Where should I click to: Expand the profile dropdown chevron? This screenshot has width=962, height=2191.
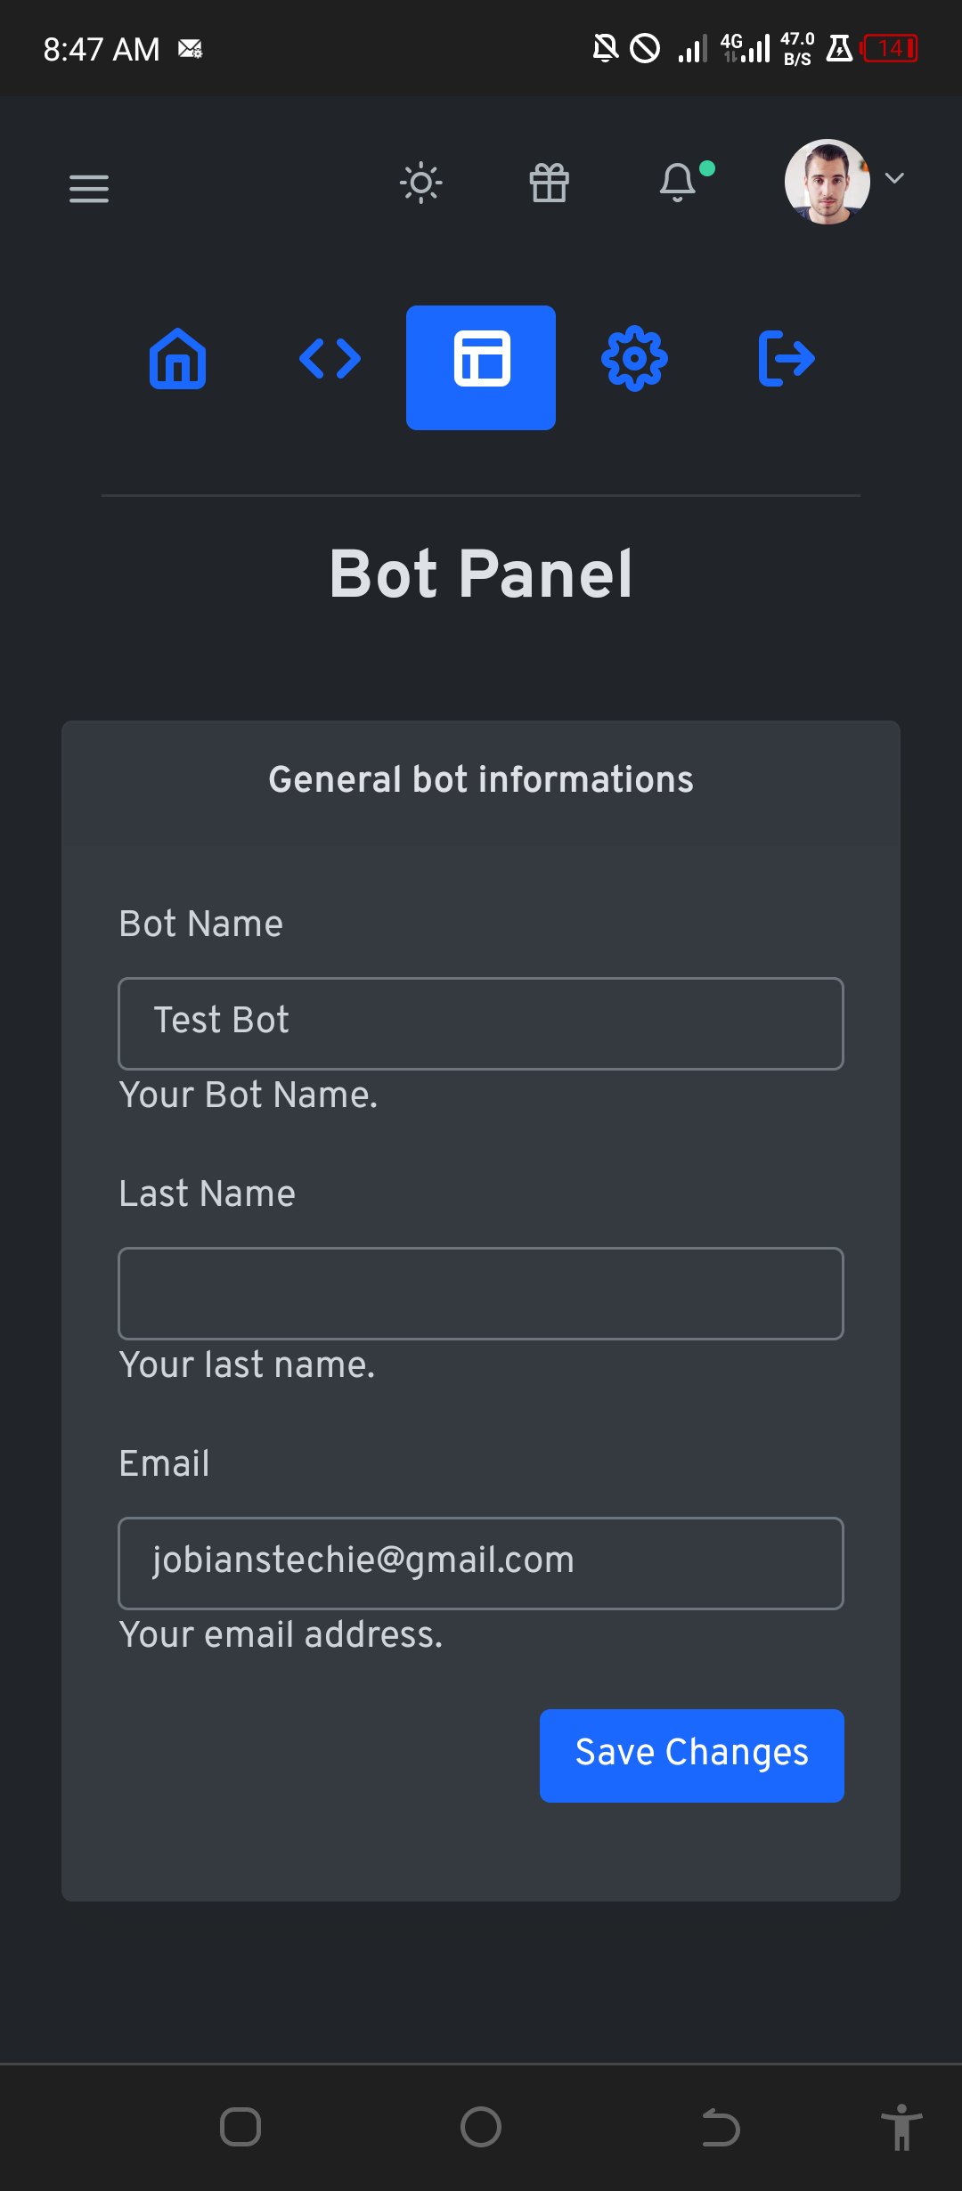click(x=894, y=179)
